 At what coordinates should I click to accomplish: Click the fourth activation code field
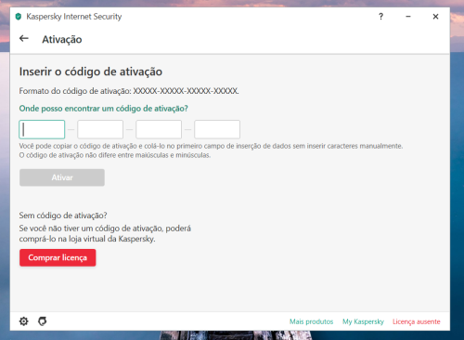click(x=217, y=129)
